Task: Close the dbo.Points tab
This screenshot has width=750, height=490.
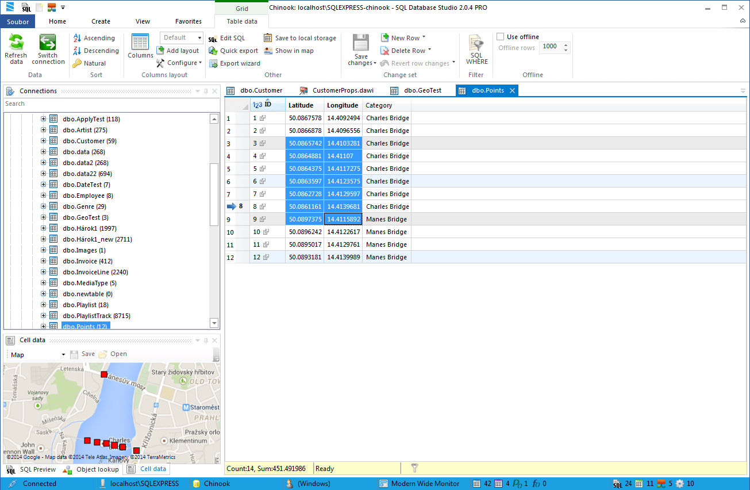Action: click(x=512, y=90)
